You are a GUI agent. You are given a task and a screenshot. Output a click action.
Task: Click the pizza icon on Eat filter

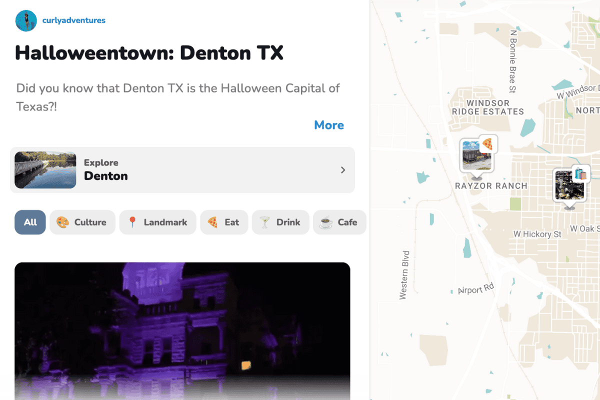212,222
